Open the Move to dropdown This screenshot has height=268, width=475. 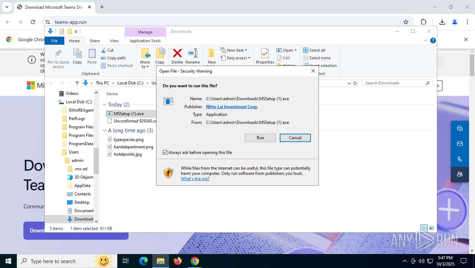(145, 58)
